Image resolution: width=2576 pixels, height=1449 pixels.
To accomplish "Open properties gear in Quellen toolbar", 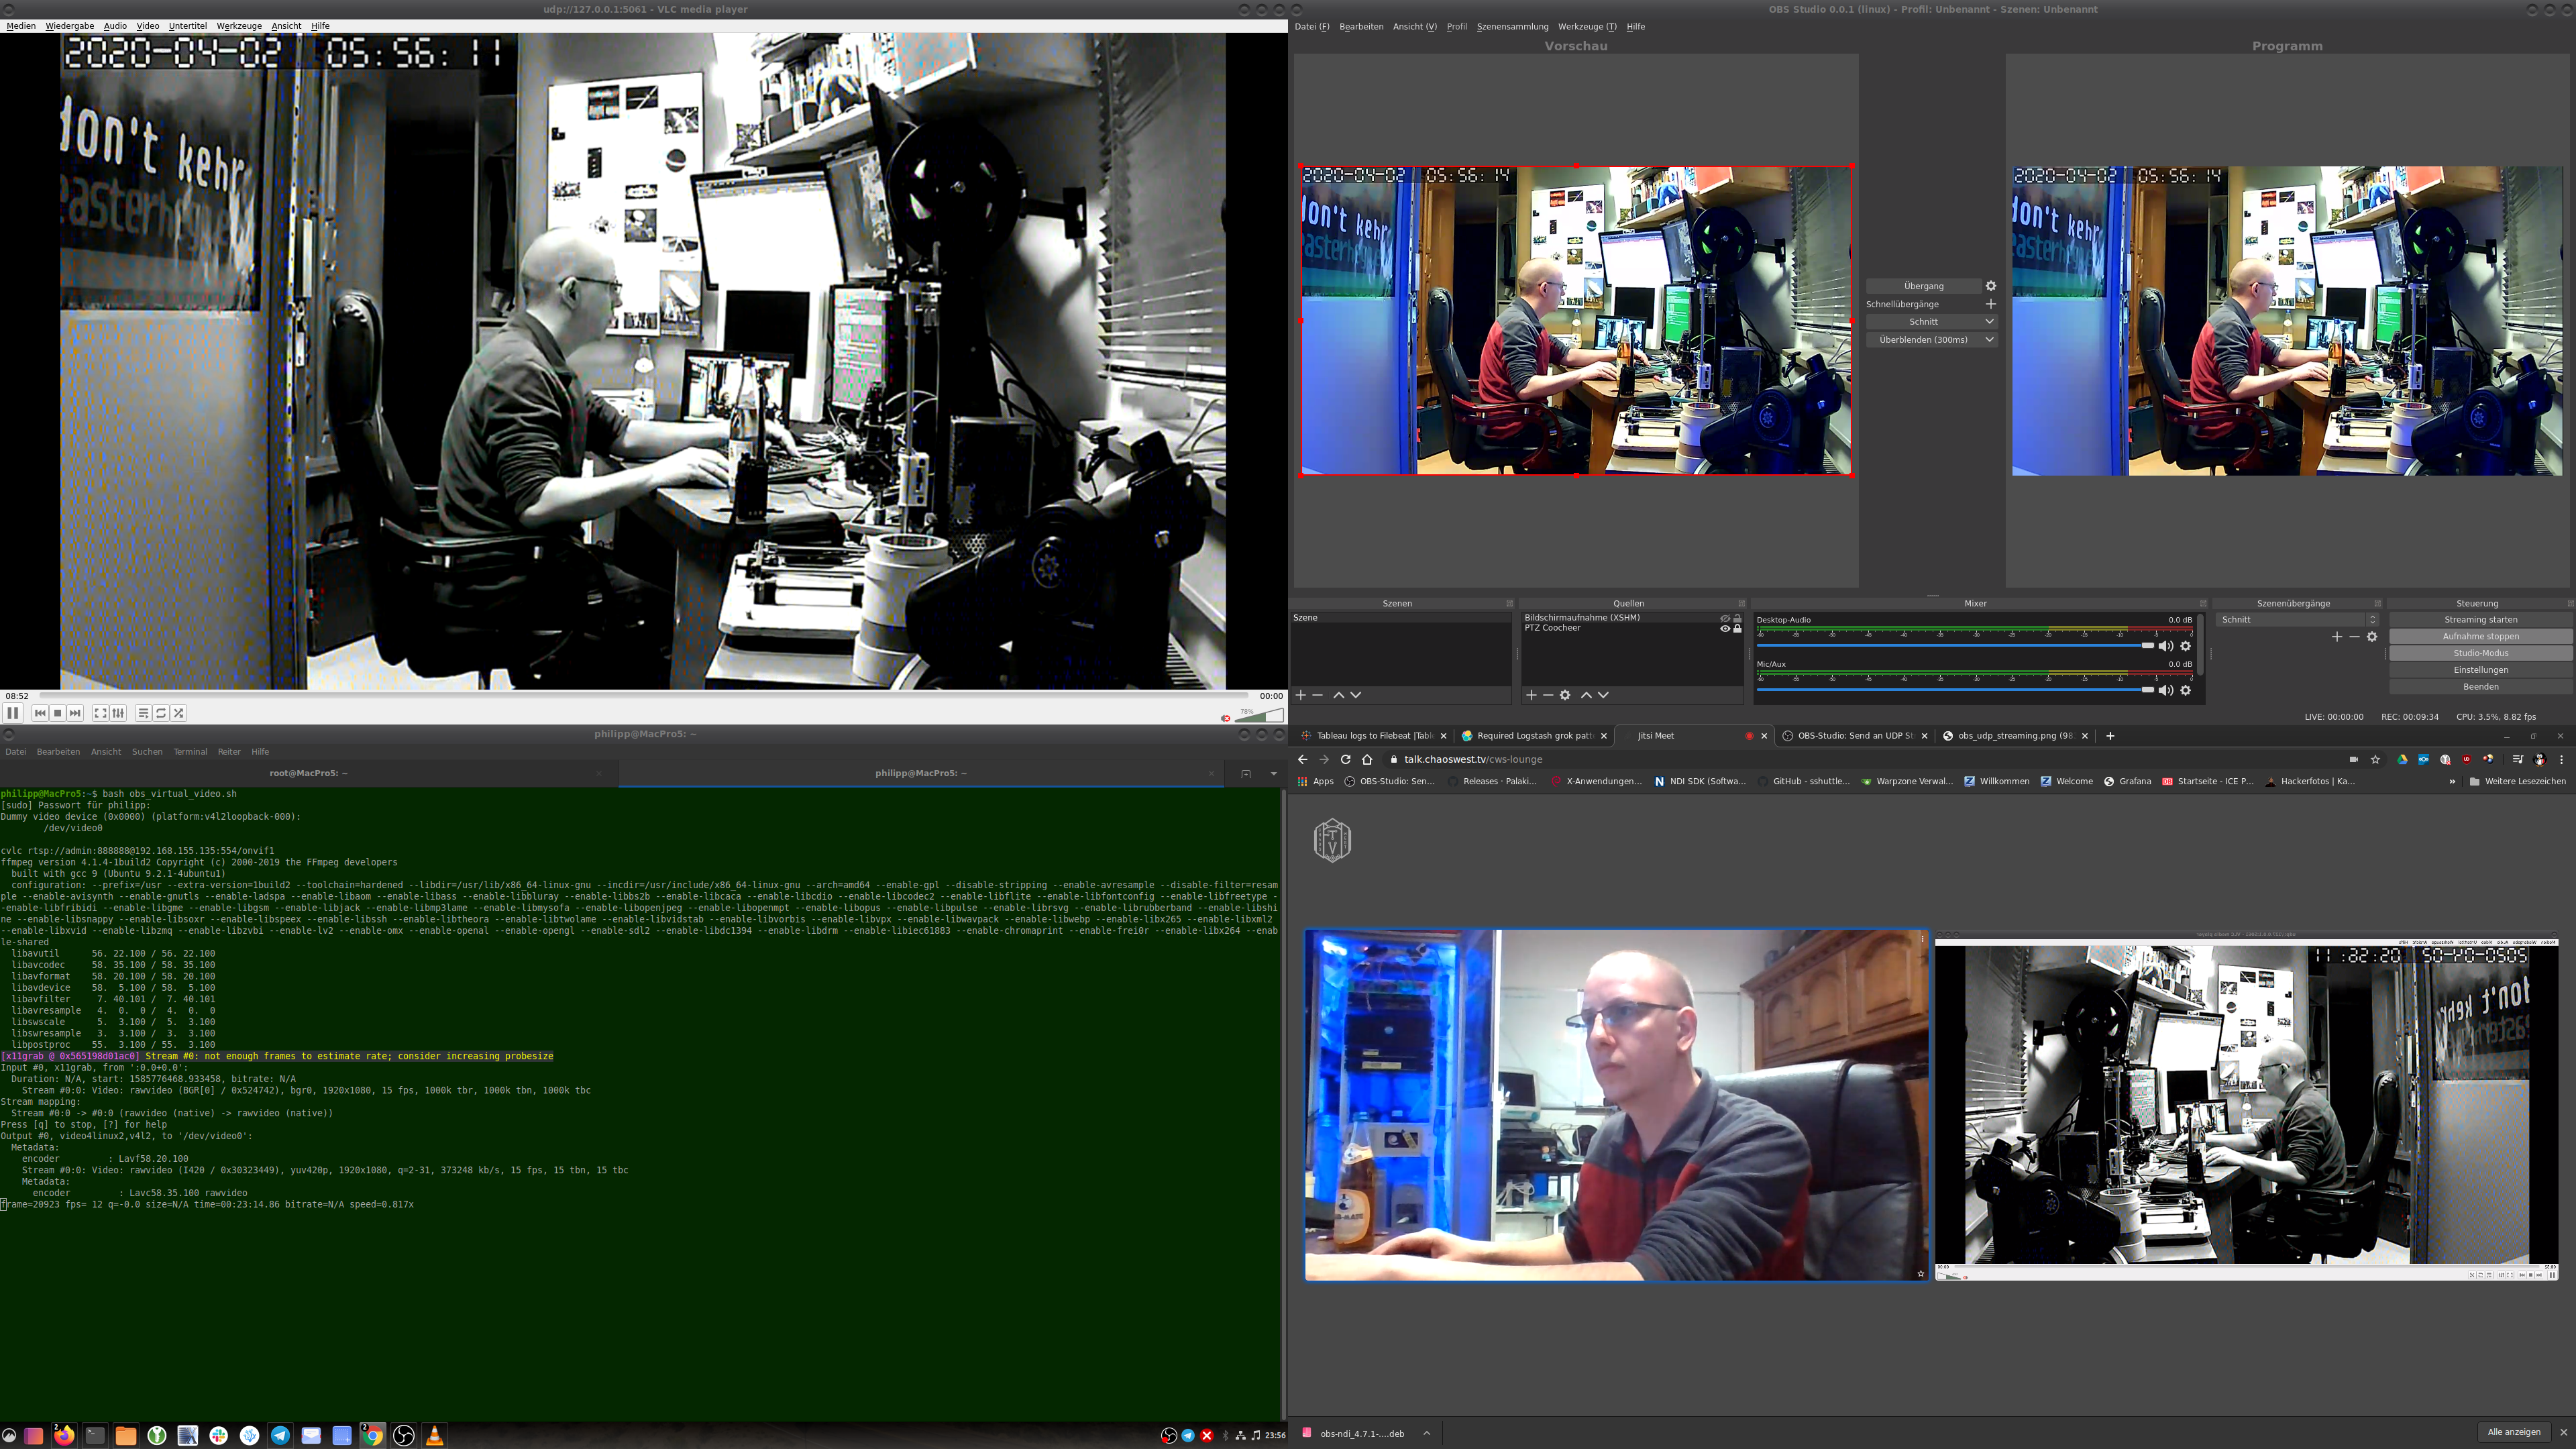I will click(x=1565, y=695).
